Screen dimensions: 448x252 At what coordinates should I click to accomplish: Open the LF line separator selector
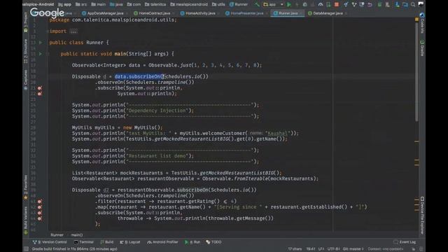[x=321, y=249]
